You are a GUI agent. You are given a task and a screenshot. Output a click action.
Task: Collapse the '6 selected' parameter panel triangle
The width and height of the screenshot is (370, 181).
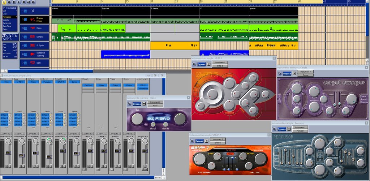pos(4,8)
